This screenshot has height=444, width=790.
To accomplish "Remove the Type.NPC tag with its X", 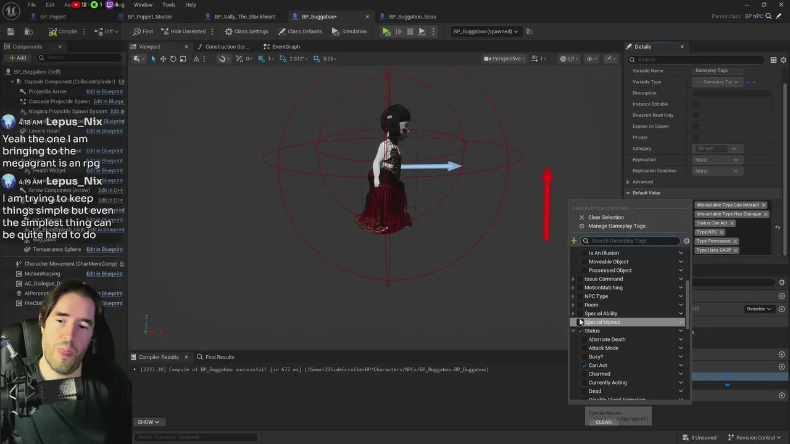I will point(721,232).
